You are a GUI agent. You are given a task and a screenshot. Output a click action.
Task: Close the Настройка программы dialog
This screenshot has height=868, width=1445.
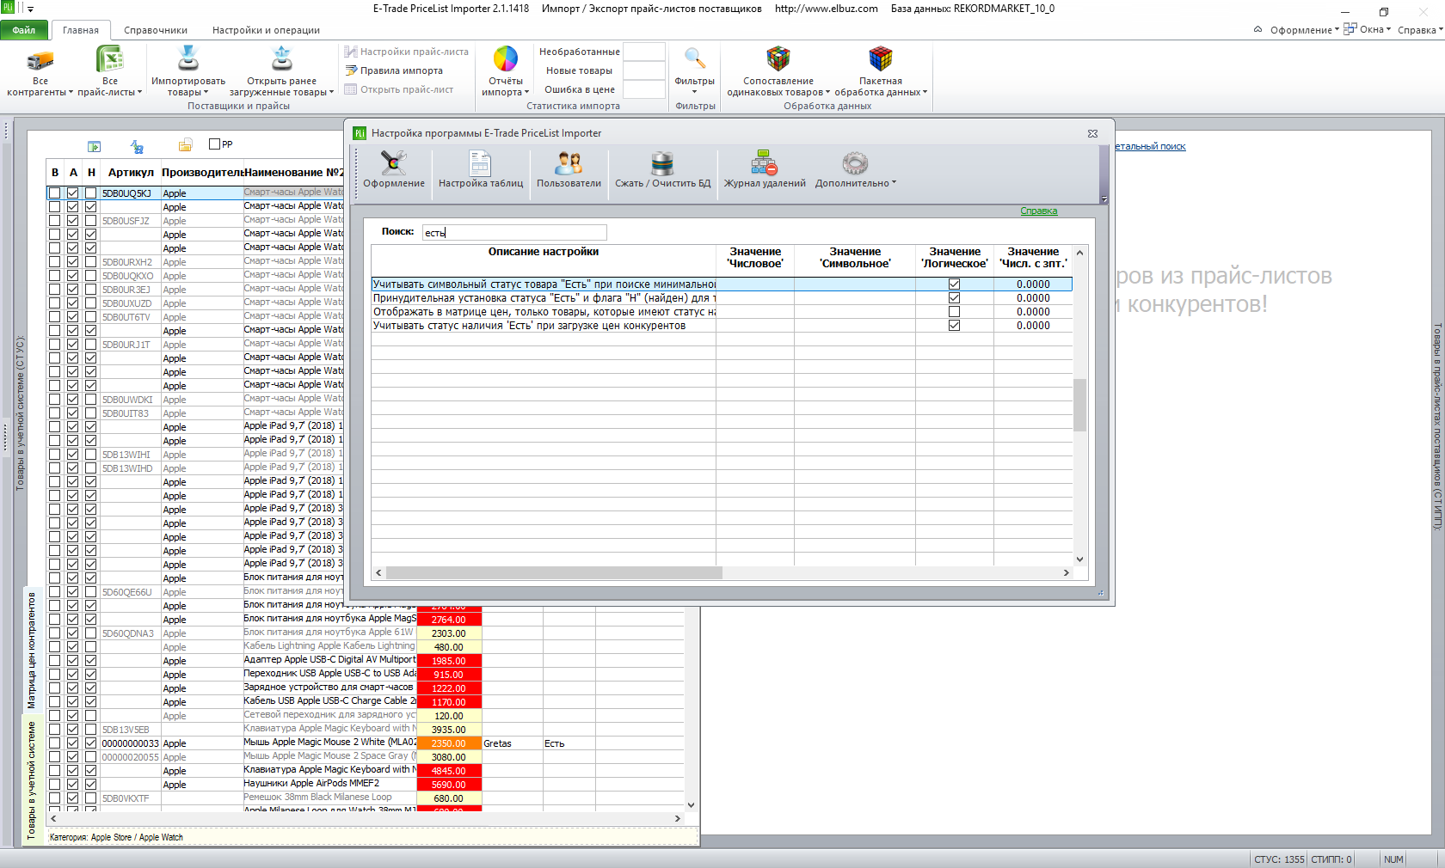point(1092,133)
